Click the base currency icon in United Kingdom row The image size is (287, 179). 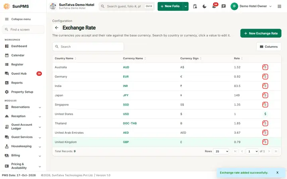click(x=265, y=142)
